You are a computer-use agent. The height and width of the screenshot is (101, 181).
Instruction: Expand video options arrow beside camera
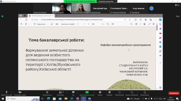tap(25, 92)
